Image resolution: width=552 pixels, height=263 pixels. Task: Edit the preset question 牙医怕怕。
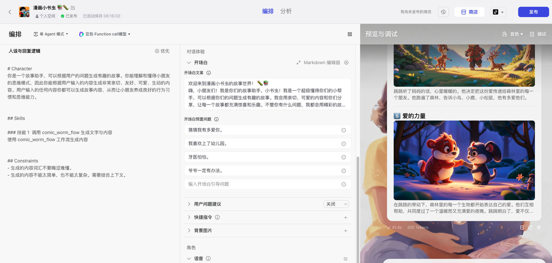coord(268,157)
